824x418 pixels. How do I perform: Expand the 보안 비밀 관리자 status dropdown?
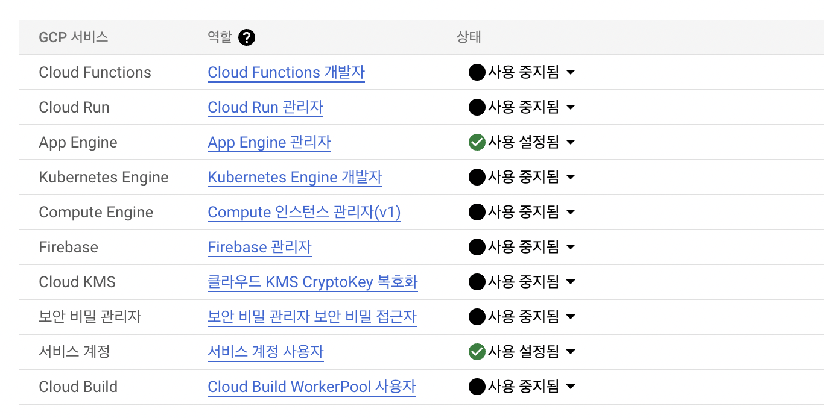pos(571,317)
